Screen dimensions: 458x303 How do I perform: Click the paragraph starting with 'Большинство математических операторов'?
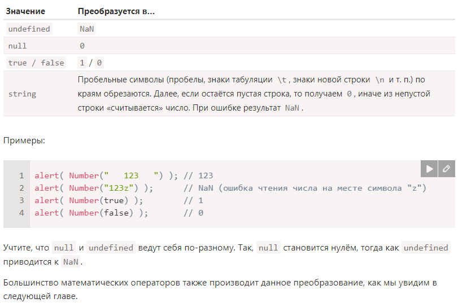click(220, 283)
